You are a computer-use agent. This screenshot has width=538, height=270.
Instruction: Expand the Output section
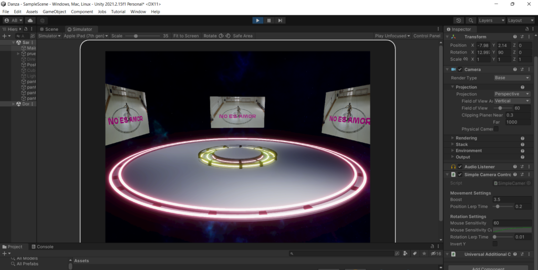coord(453,157)
